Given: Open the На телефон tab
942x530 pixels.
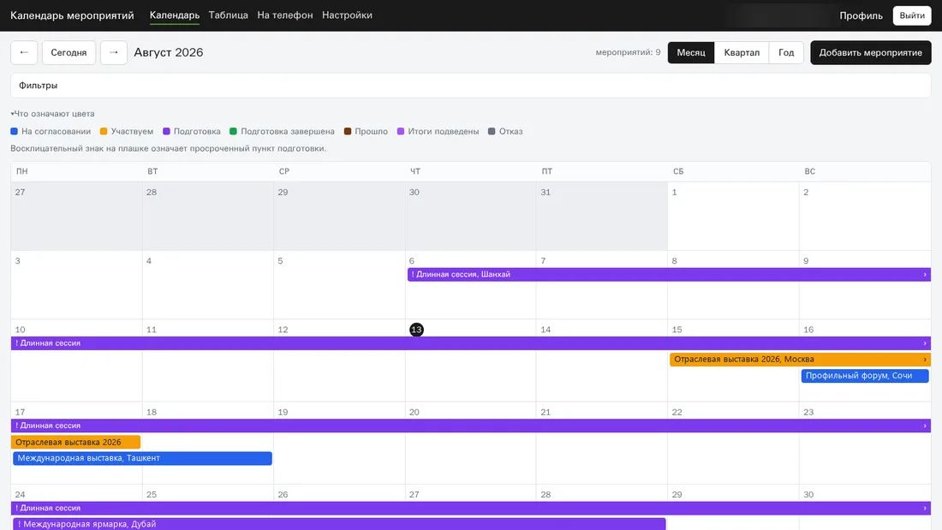Looking at the screenshot, I should coord(285,15).
